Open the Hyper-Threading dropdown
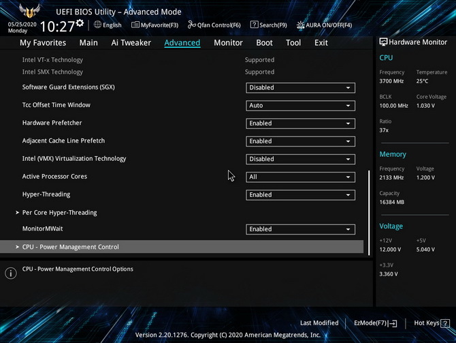Screen dimensions: 456x343 pyautogui.click(x=300, y=194)
